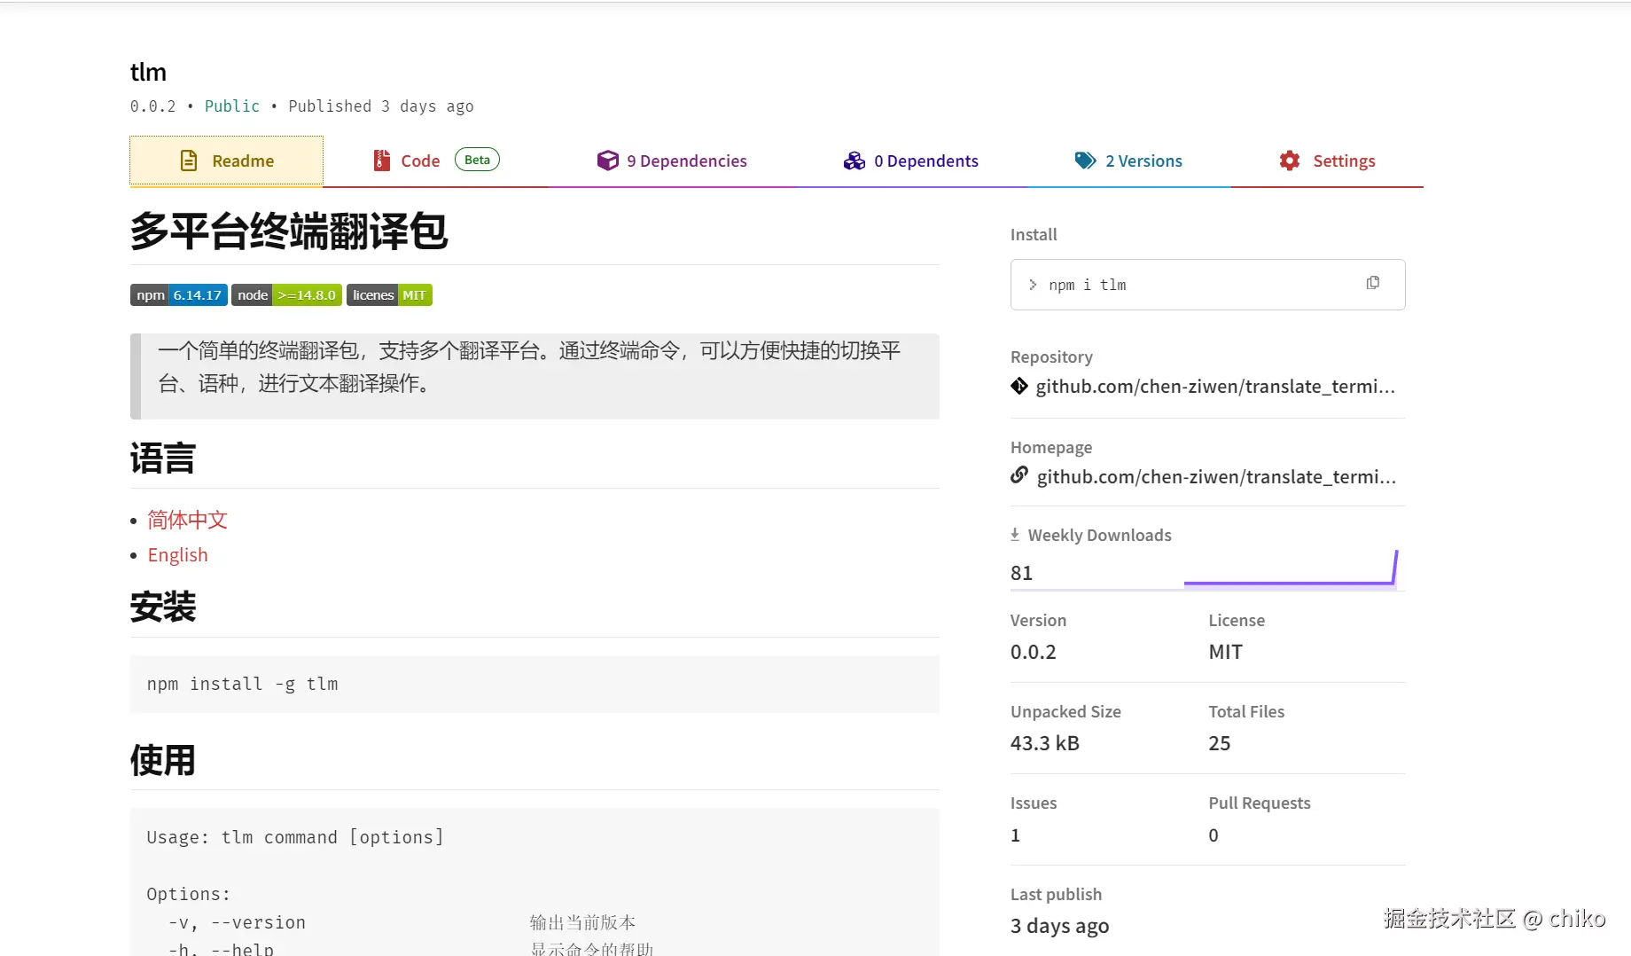Click the Readme document icon
Image resolution: width=1631 pixels, height=956 pixels.
pyautogui.click(x=189, y=161)
